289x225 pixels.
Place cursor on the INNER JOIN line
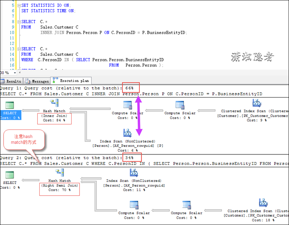pyautogui.click(x=108, y=33)
